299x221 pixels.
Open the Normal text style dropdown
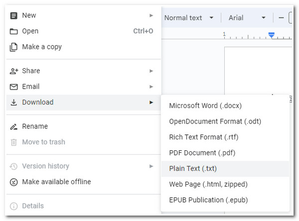coord(189,18)
